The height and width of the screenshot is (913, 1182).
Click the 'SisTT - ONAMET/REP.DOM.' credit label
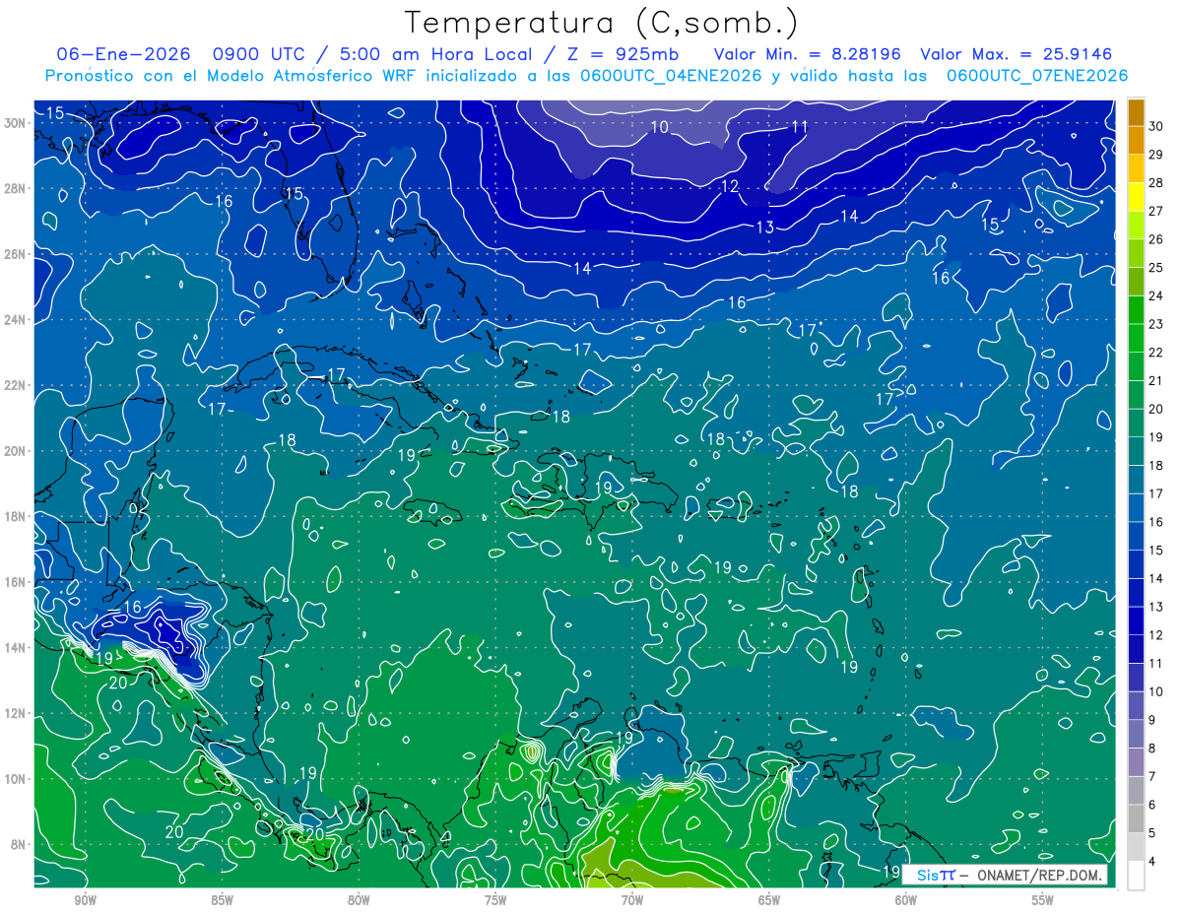(1007, 875)
